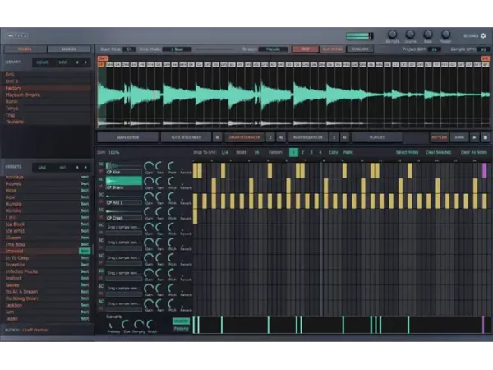This screenshot has height=370, width=493.
Task: Go to the next preset with the right arrow
Action: (85, 168)
